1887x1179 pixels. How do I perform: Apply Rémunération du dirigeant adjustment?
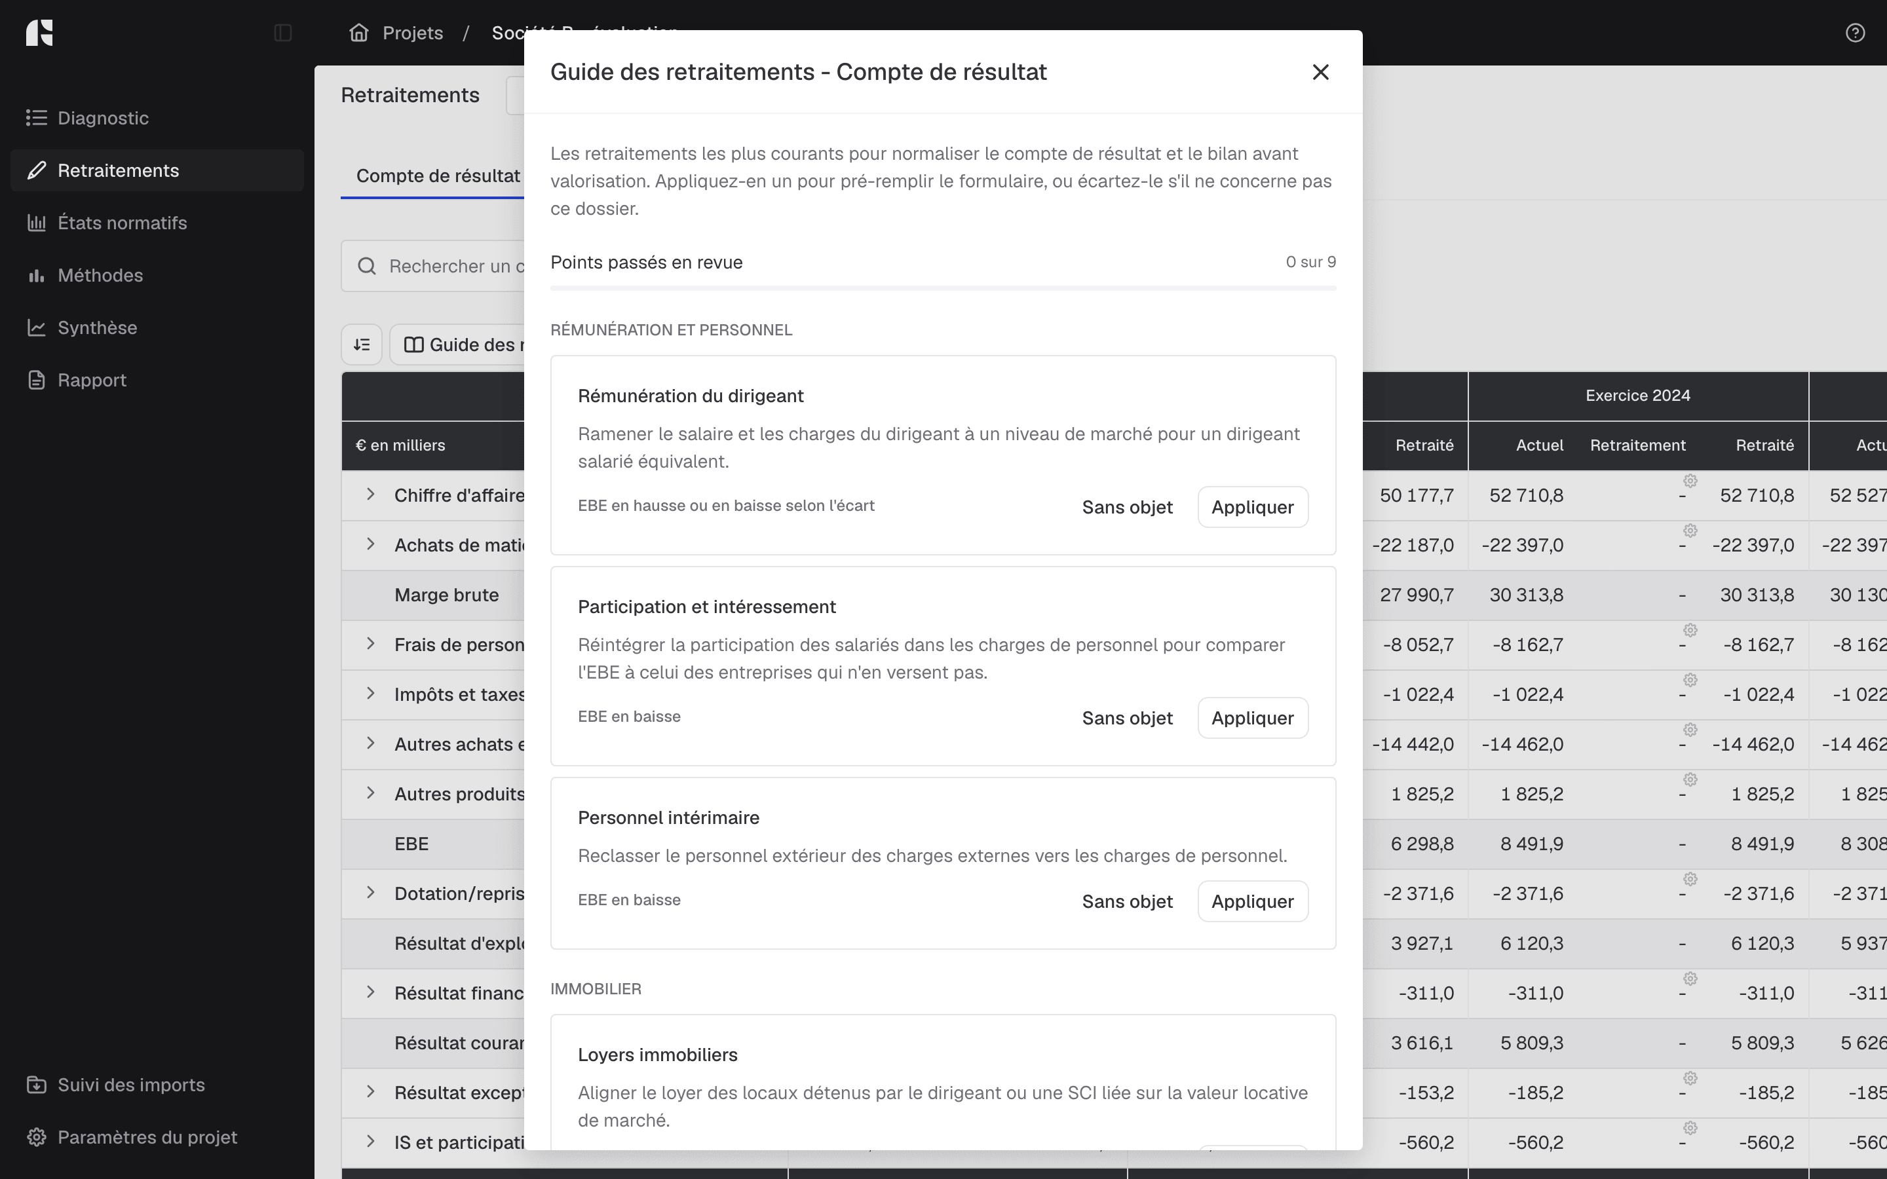(x=1252, y=507)
